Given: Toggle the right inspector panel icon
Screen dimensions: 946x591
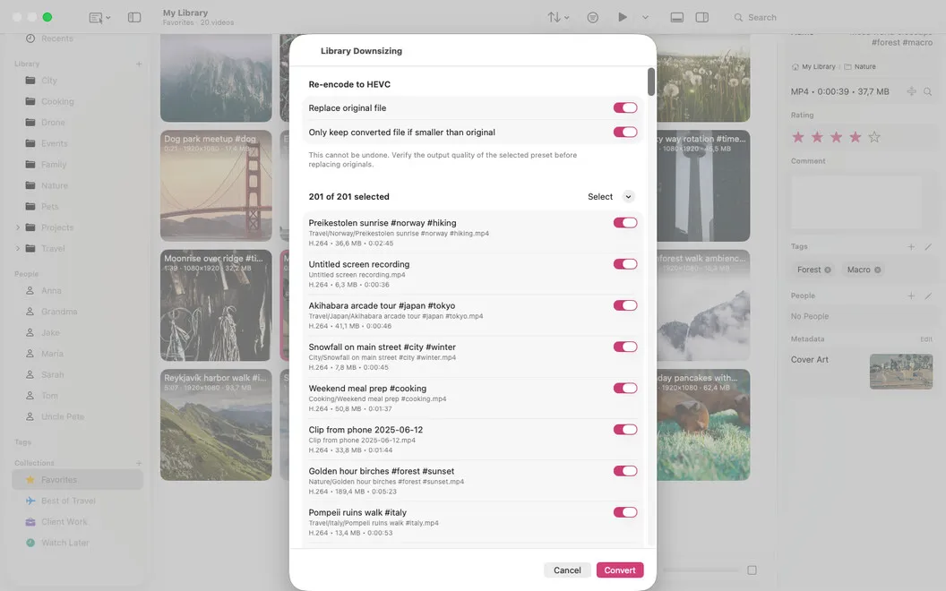Looking at the screenshot, I should tap(701, 18).
